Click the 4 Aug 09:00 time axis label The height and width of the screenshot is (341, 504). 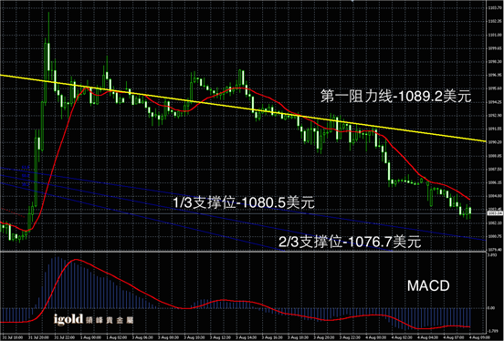pos(479,337)
